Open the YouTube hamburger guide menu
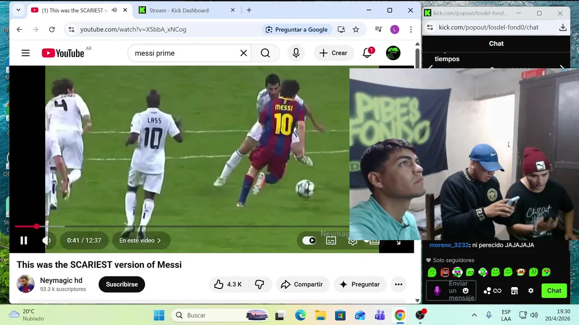 [26, 53]
